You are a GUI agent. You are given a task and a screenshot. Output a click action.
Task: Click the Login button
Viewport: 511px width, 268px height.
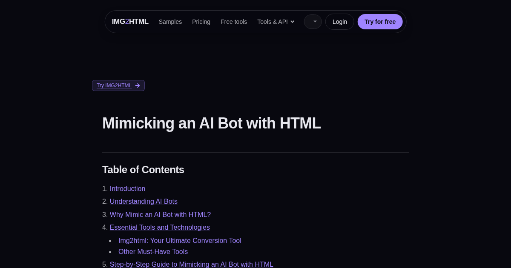click(340, 22)
